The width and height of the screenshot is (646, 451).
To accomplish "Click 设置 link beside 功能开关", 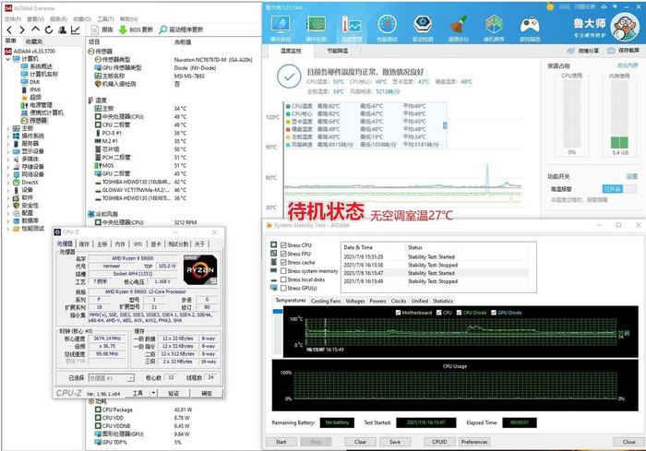I will tap(631, 176).
